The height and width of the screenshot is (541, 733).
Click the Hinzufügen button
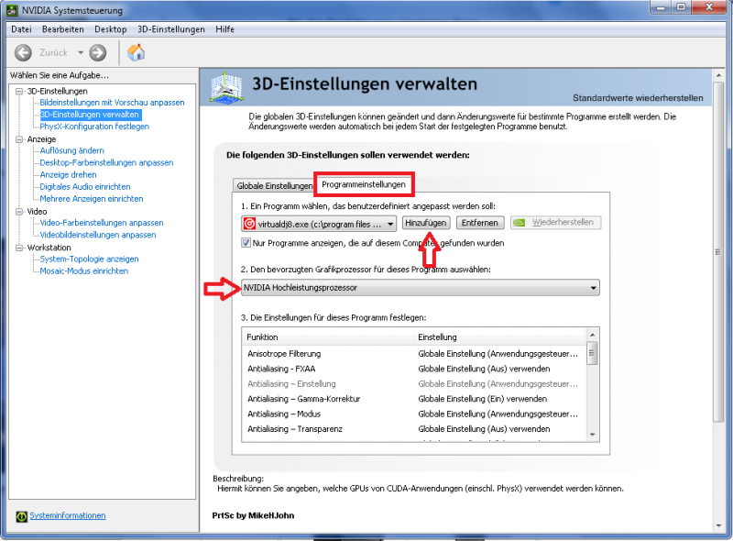(426, 223)
